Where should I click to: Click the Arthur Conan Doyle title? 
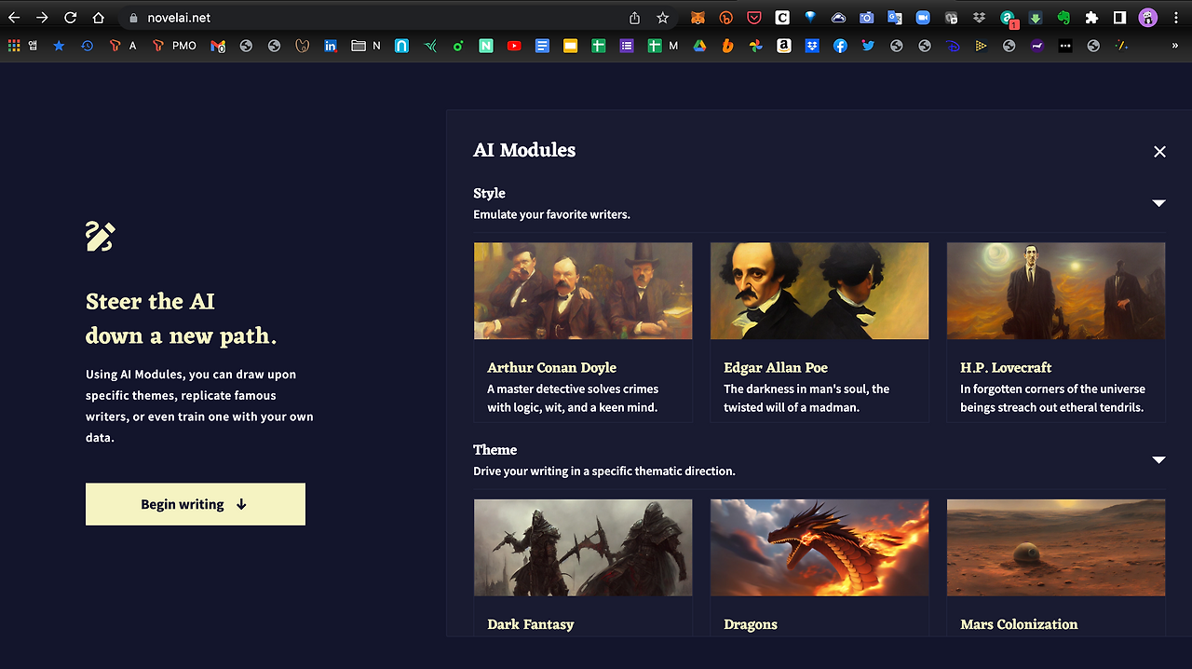(551, 367)
